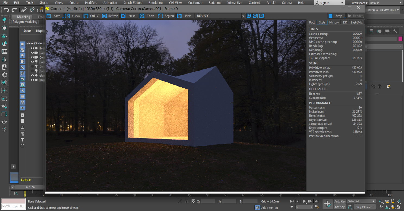Click the Select and Link chain icon
This screenshot has width=404, height=211.
tap(24, 10)
